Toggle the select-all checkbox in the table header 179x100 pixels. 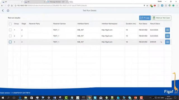click(10, 24)
